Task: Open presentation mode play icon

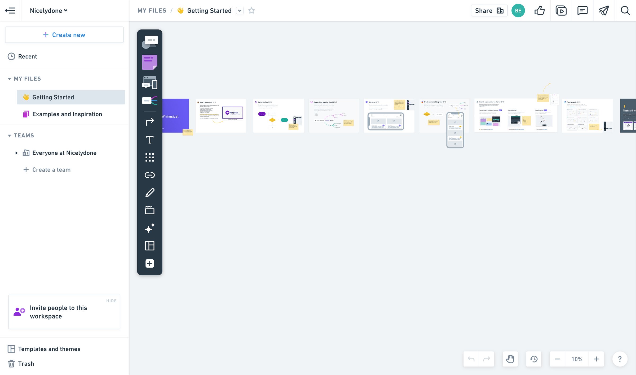Action: [x=561, y=11]
